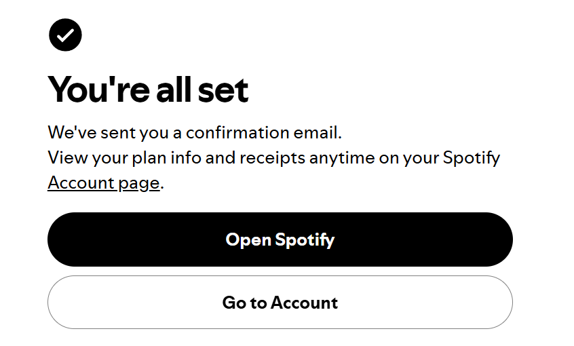Click the black checkmark success icon

65,35
